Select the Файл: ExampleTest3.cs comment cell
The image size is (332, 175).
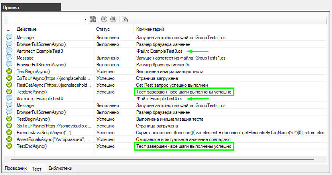pyautogui.click(x=159, y=51)
